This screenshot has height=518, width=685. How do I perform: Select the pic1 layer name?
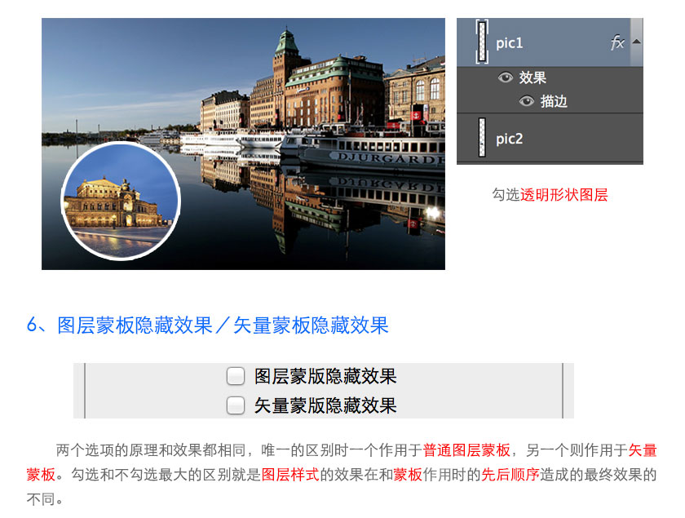(x=510, y=43)
